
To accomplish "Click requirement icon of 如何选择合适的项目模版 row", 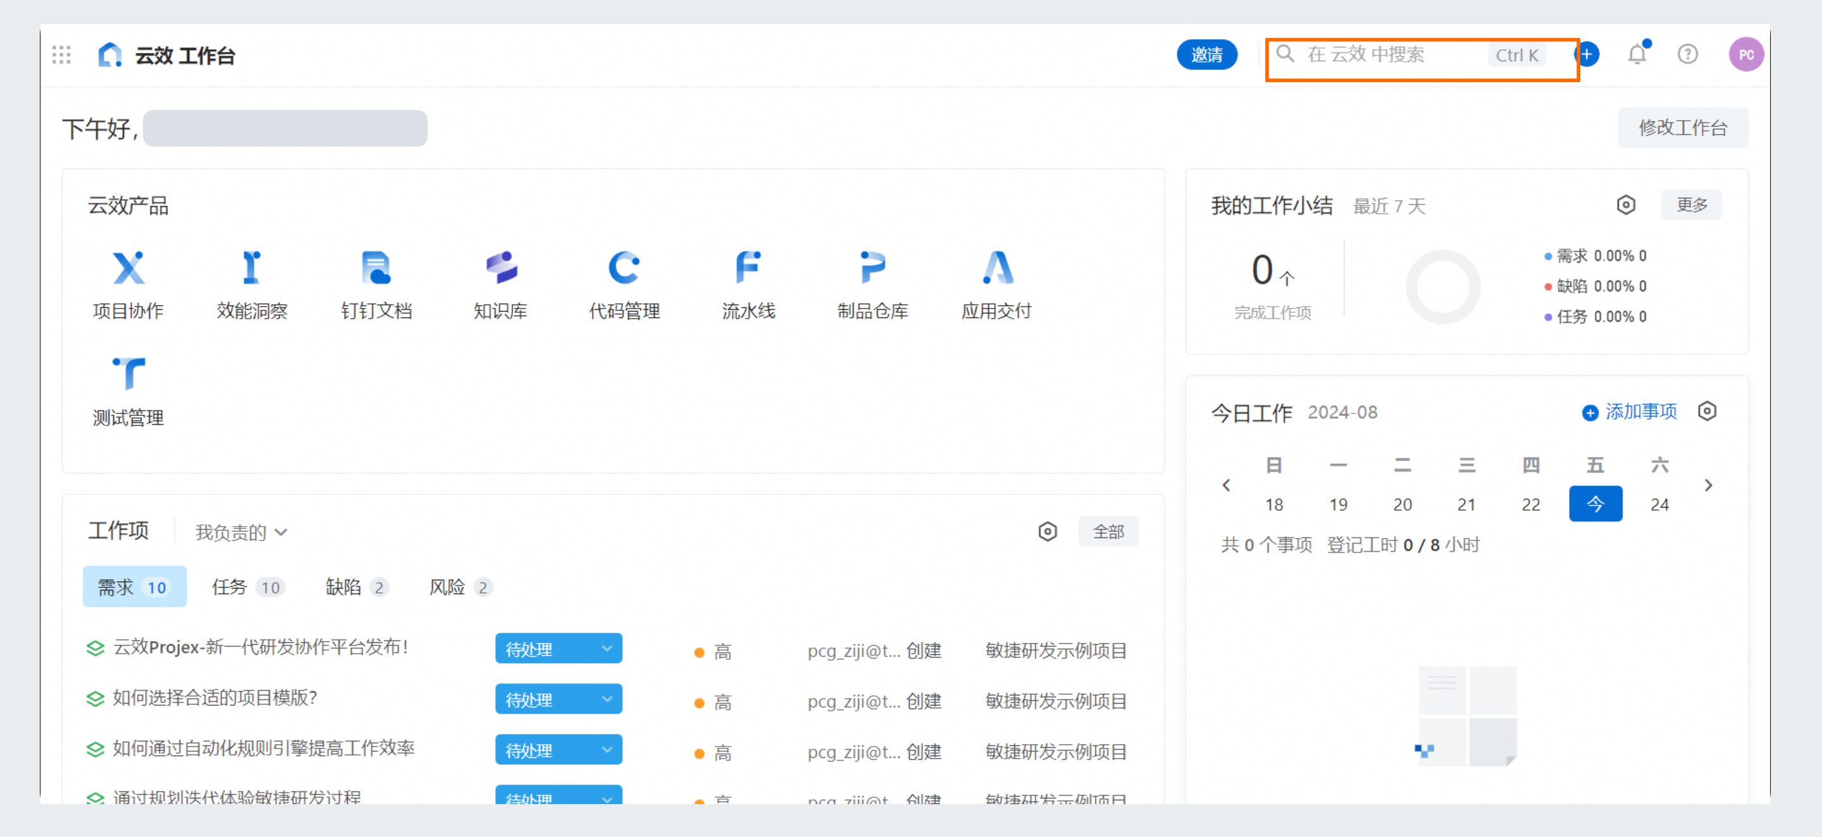I will tap(95, 699).
